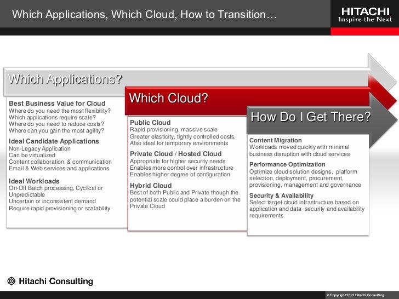The width and height of the screenshot is (399, 299).
Task: Click 'Best of both Public and Private though the'
Action: click(x=184, y=192)
